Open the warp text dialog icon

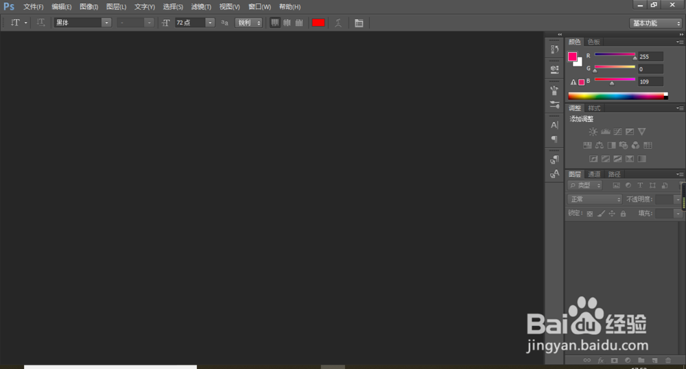click(338, 23)
